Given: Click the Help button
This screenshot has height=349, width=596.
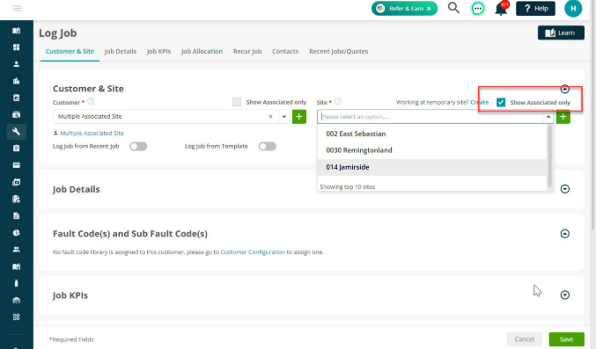Looking at the screenshot, I should pyautogui.click(x=535, y=9).
